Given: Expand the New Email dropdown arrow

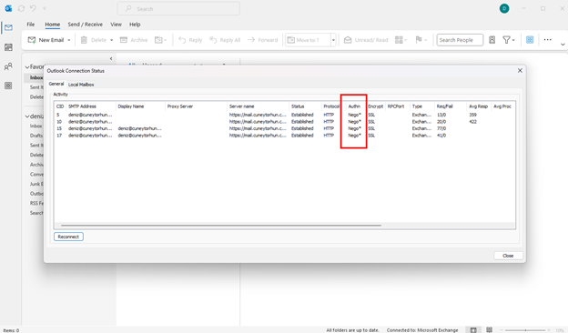Looking at the screenshot, I should (69, 40).
